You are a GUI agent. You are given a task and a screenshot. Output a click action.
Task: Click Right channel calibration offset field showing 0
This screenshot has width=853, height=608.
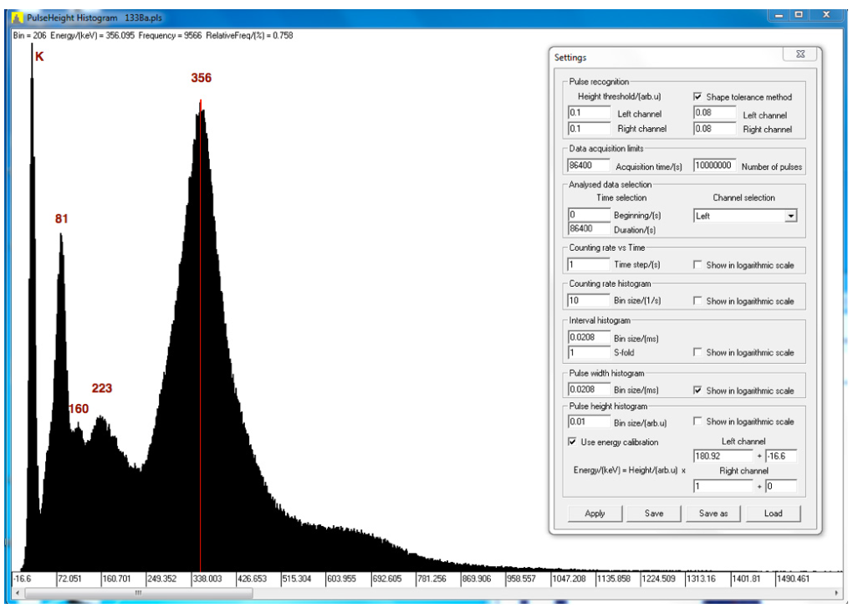(x=781, y=486)
